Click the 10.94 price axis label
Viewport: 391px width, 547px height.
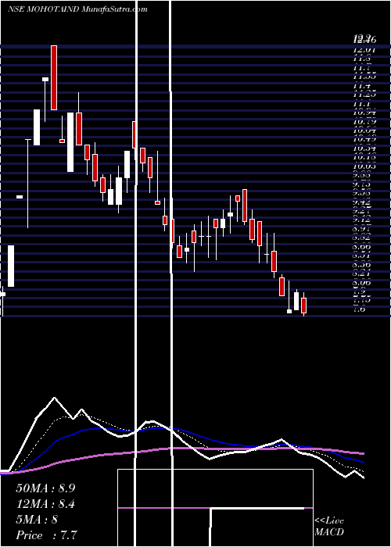[x=364, y=113]
